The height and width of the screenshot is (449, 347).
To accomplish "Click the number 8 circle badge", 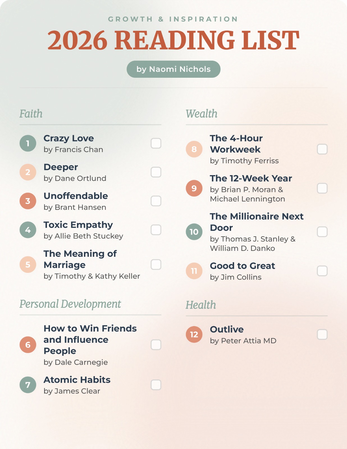I will (194, 149).
